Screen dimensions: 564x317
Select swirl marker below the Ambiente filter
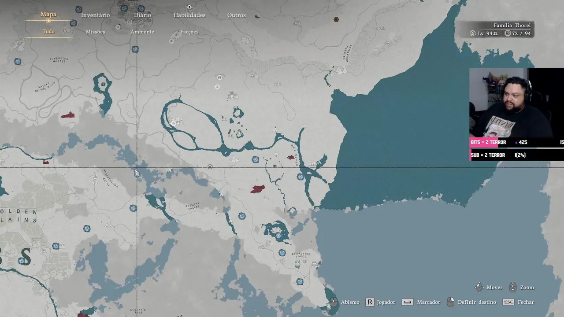pyautogui.click(x=135, y=49)
